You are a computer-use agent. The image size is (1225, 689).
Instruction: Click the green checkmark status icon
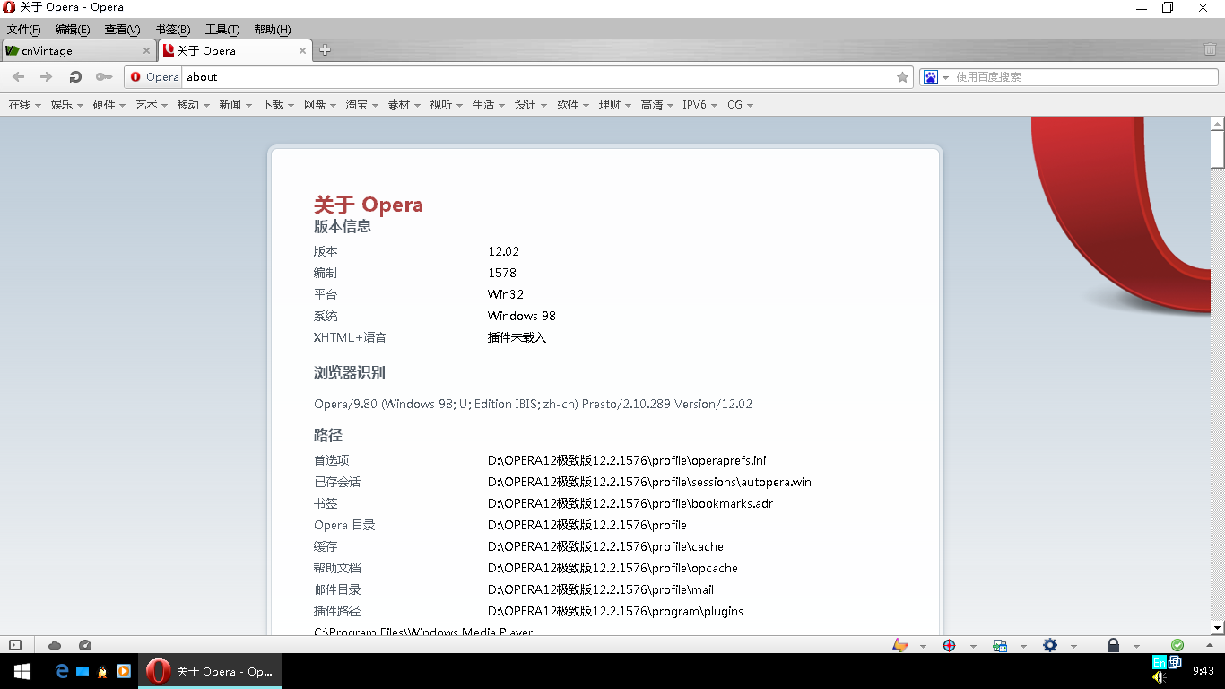click(x=1177, y=645)
